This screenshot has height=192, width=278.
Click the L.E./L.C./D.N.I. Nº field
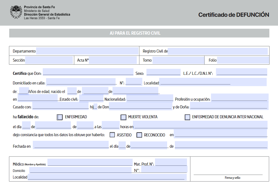pos(242,72)
